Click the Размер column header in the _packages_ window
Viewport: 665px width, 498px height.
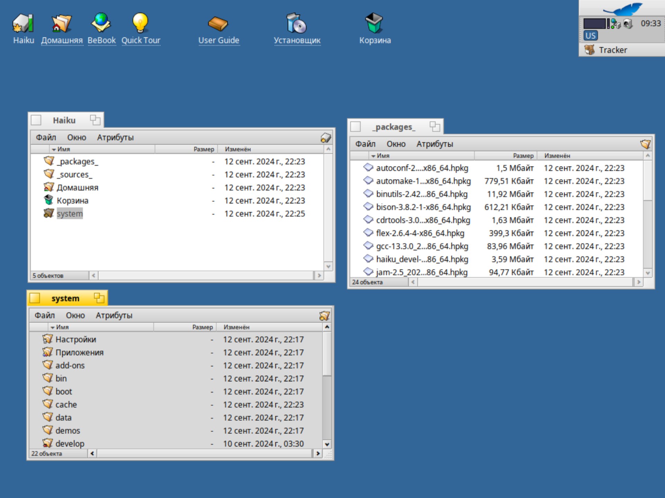[x=523, y=156]
